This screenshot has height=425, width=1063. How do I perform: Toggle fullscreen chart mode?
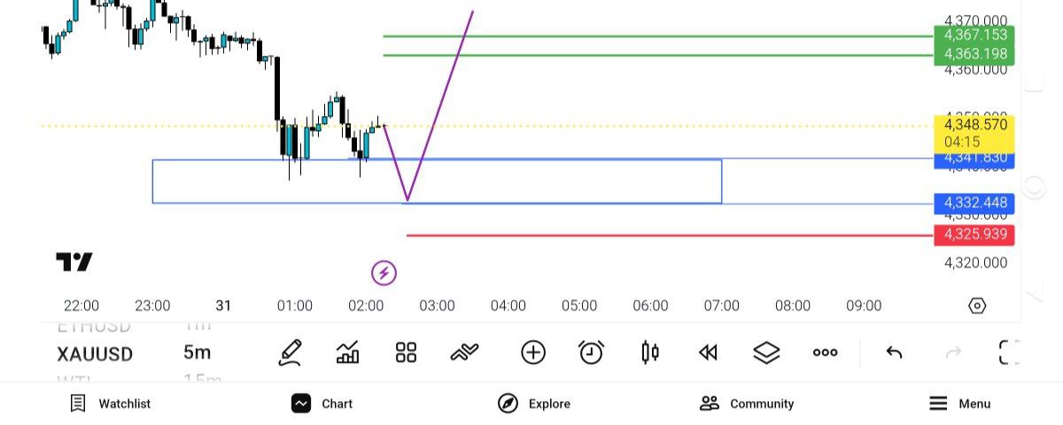[1009, 352]
